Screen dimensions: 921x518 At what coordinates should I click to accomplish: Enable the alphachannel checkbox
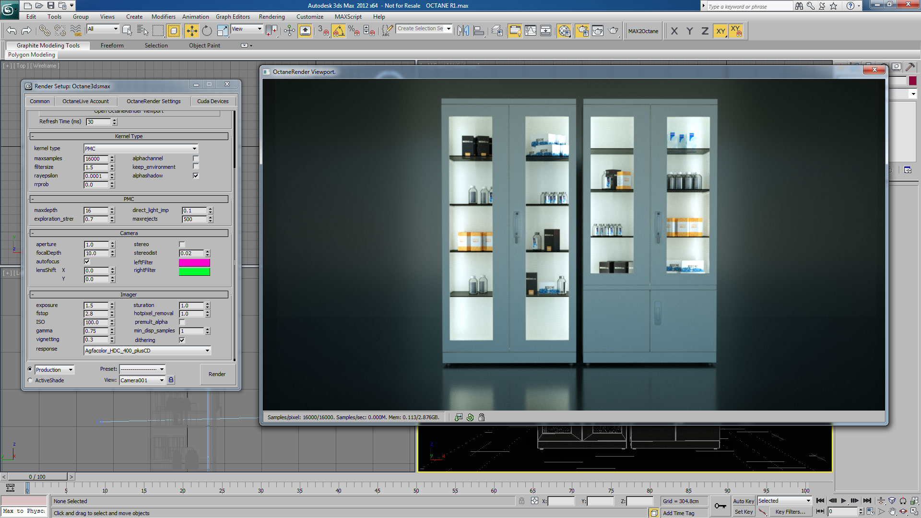click(x=195, y=158)
